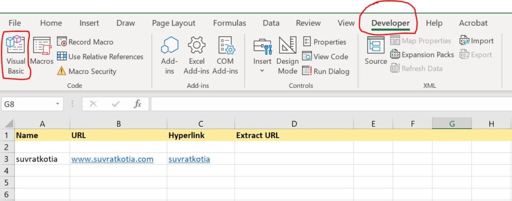Toggle Design Mode

pos(287,55)
